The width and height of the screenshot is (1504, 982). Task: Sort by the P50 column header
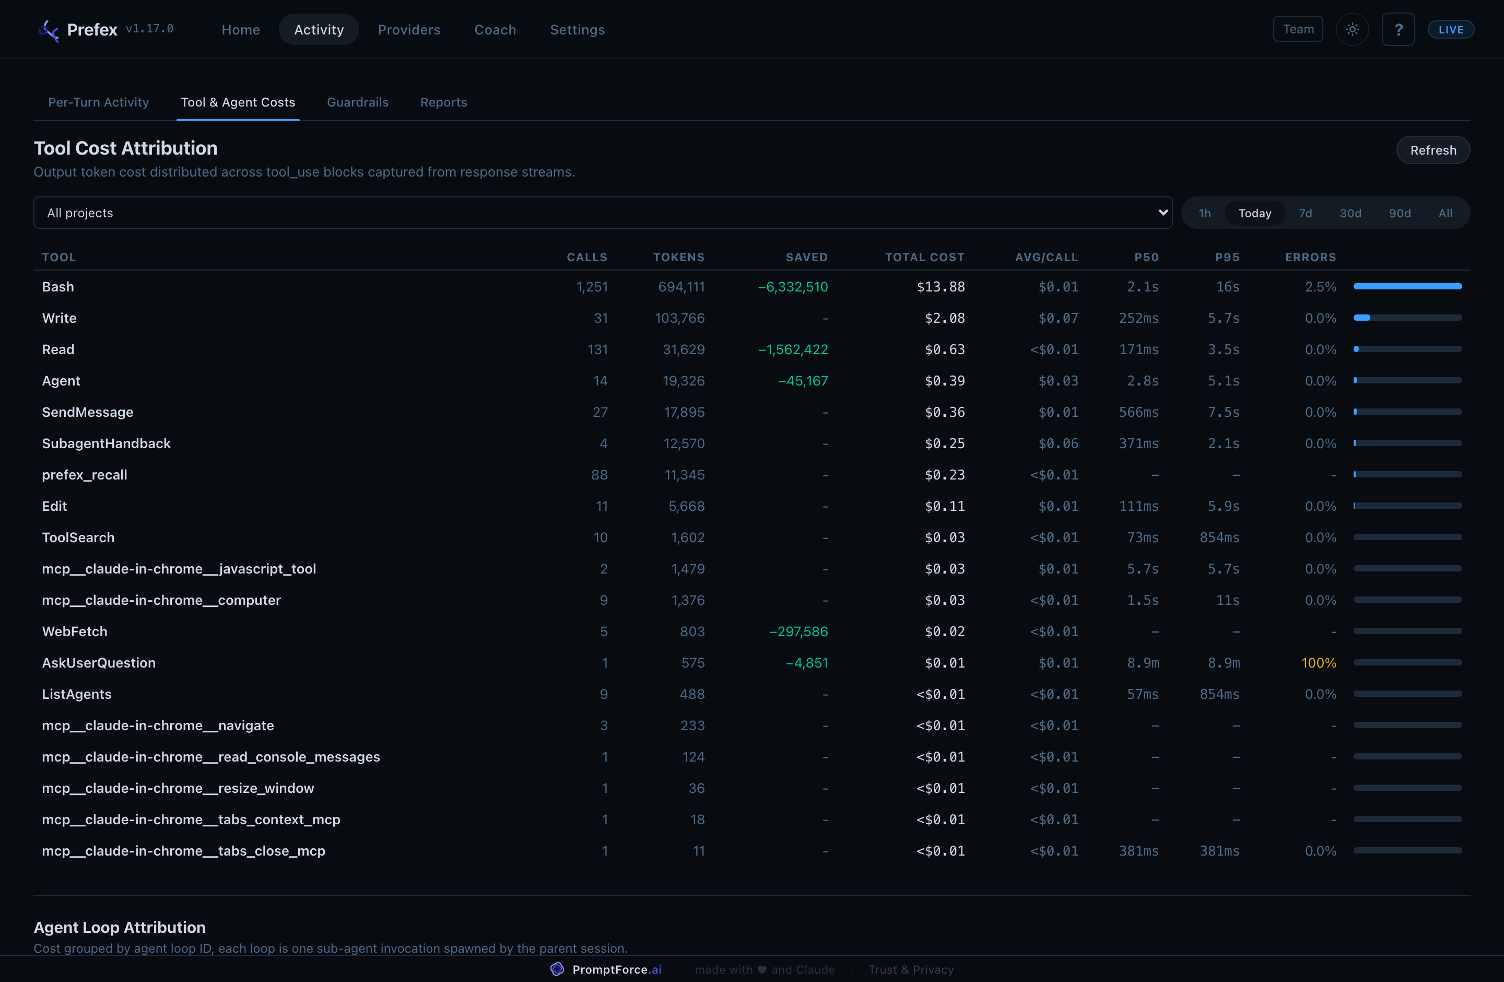1146,257
